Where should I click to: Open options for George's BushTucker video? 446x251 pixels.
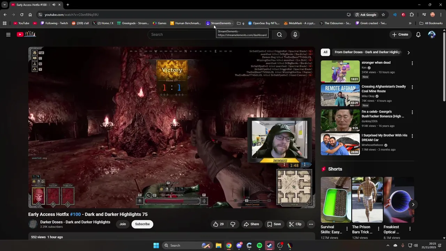(x=412, y=112)
